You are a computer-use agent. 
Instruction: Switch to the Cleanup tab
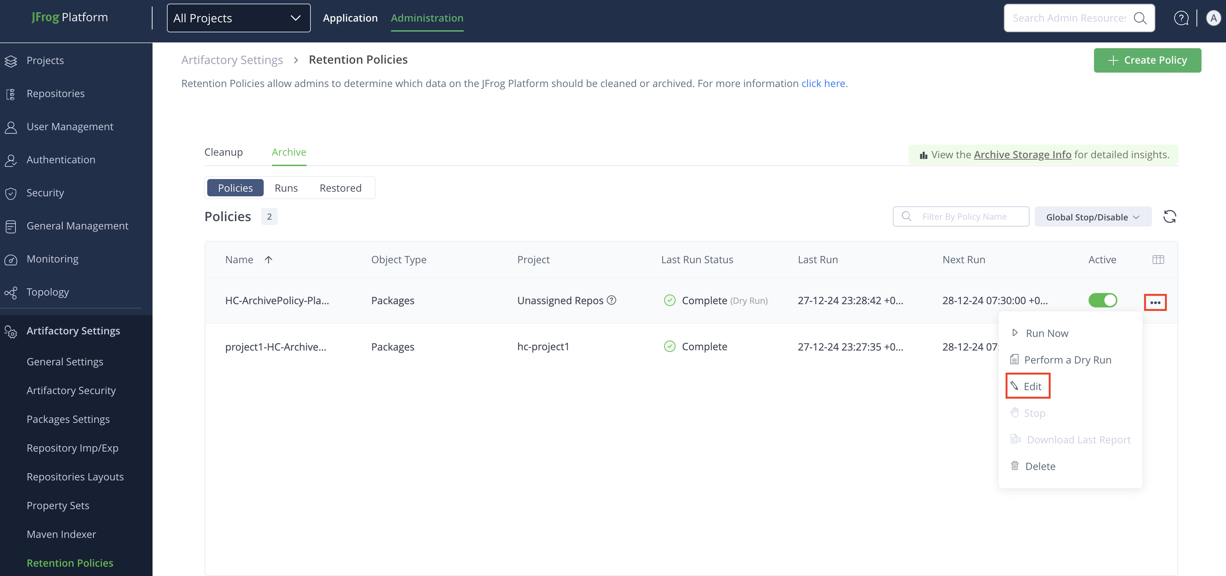(223, 152)
